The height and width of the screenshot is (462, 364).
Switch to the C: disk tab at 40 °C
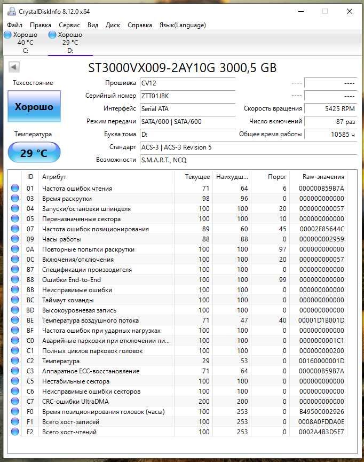click(x=25, y=42)
